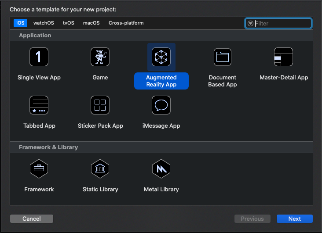
Task: Click the Previous button
Action: (x=252, y=219)
